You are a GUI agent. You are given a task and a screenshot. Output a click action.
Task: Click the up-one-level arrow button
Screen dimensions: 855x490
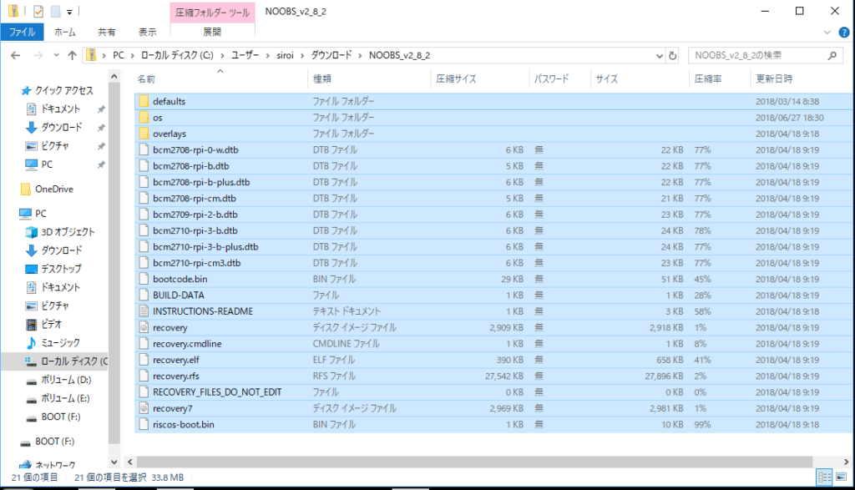coord(72,55)
